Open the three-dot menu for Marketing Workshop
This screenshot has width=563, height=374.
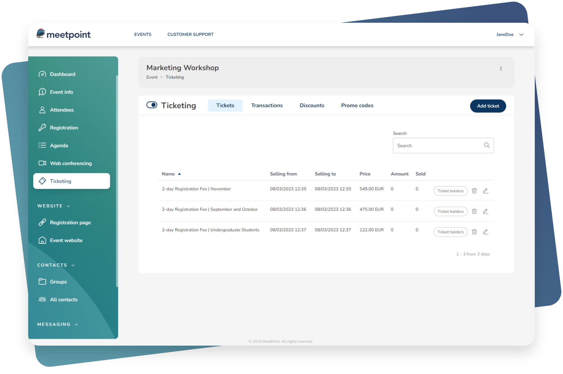[501, 69]
